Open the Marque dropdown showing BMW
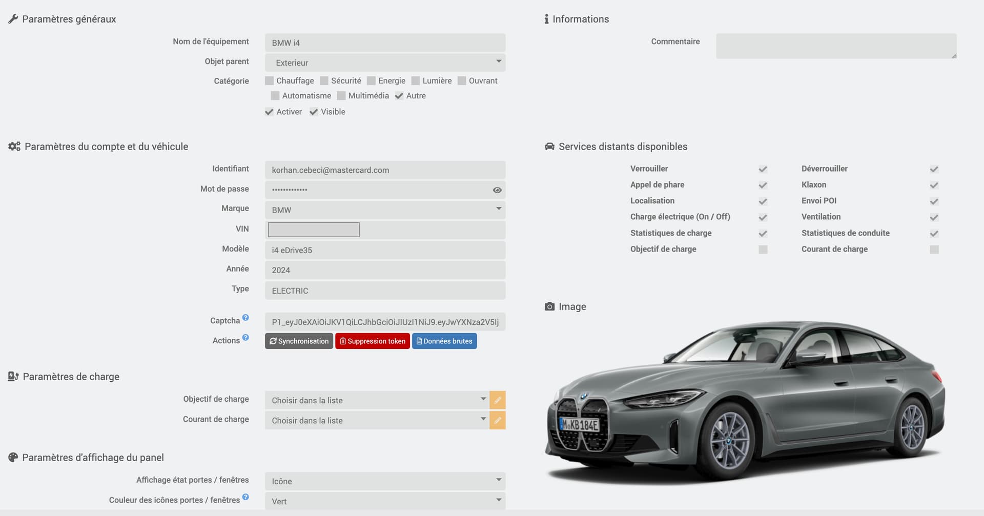The height and width of the screenshot is (516, 984). [x=385, y=210]
